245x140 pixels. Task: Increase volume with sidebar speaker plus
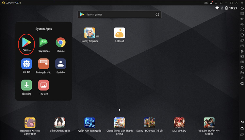click(x=242, y=19)
